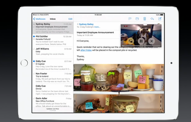The height and width of the screenshot is (122, 191).
Task: Open Phil Schiller Karaoke Potluck email
Action: (x=53, y=40)
